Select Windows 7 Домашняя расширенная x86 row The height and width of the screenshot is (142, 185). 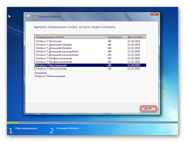[91, 51]
